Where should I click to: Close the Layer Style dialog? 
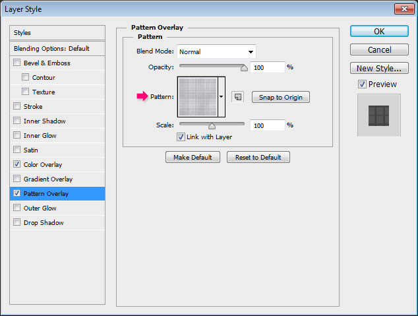[x=404, y=9]
